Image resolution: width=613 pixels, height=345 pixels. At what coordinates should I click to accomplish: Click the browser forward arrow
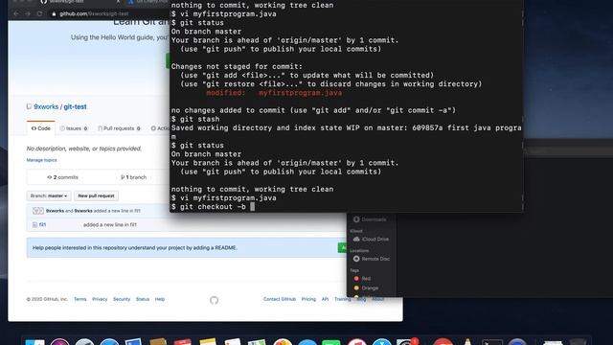tap(28, 13)
